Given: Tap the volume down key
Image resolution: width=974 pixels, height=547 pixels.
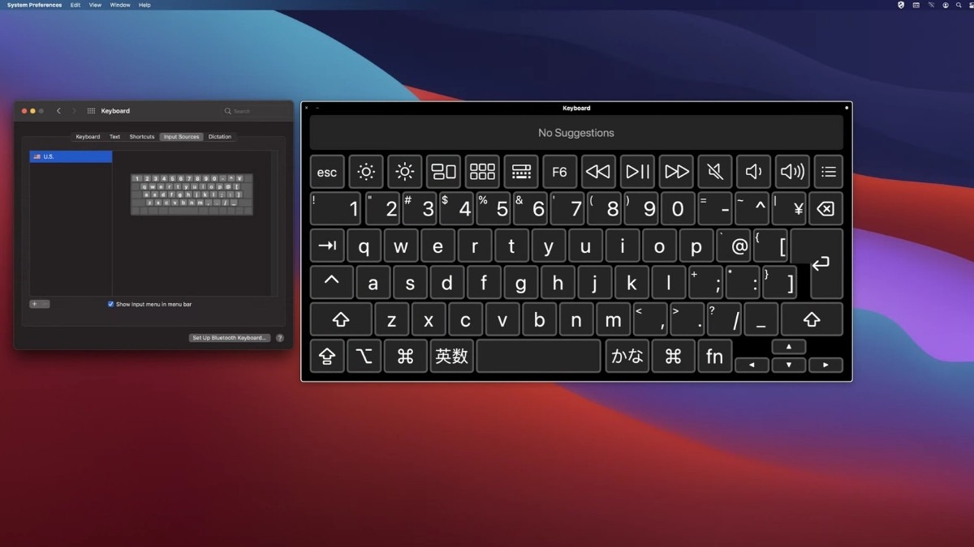Looking at the screenshot, I should 753,172.
